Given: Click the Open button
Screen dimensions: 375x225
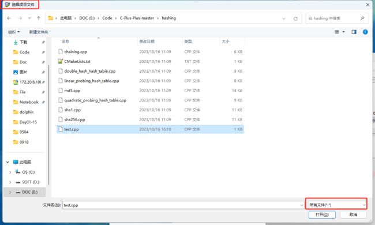Looking at the screenshot, I should [322, 215].
